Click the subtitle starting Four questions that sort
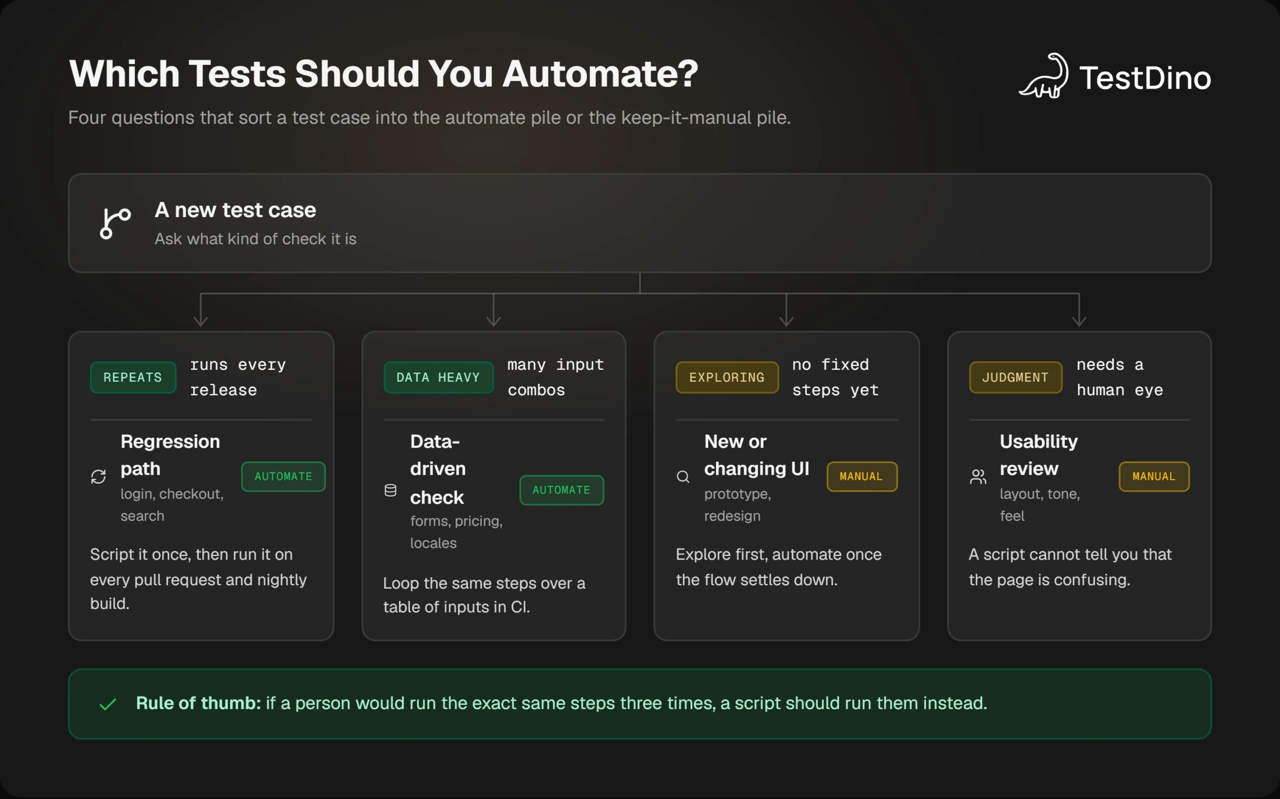This screenshot has width=1280, height=799. pos(430,117)
